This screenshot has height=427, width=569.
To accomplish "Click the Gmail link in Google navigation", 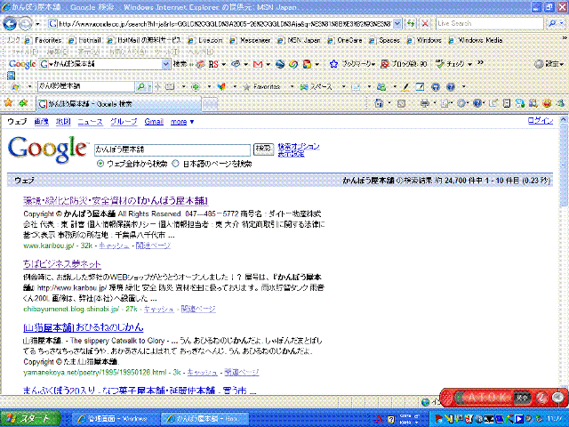I will pos(154,122).
